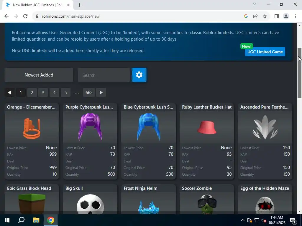Click Frost Ninja Helm thumbnail
Image resolution: width=302 pixels, height=226 pixels.
click(149, 207)
